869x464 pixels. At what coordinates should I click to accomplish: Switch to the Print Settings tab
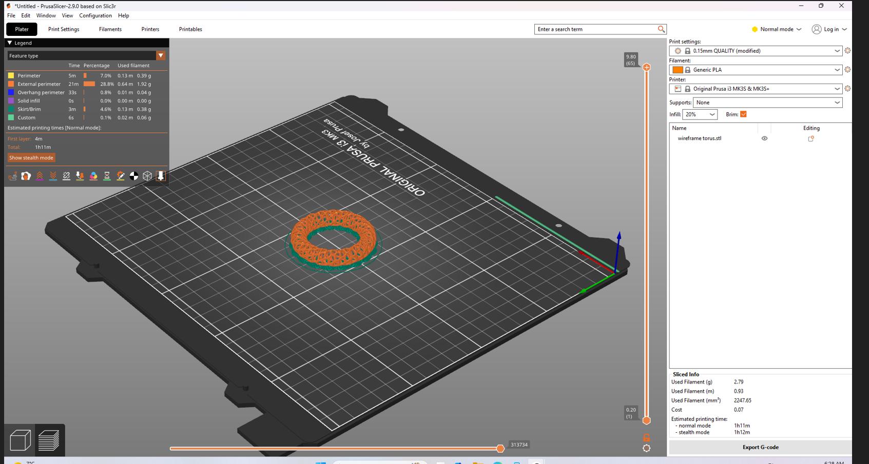[64, 29]
